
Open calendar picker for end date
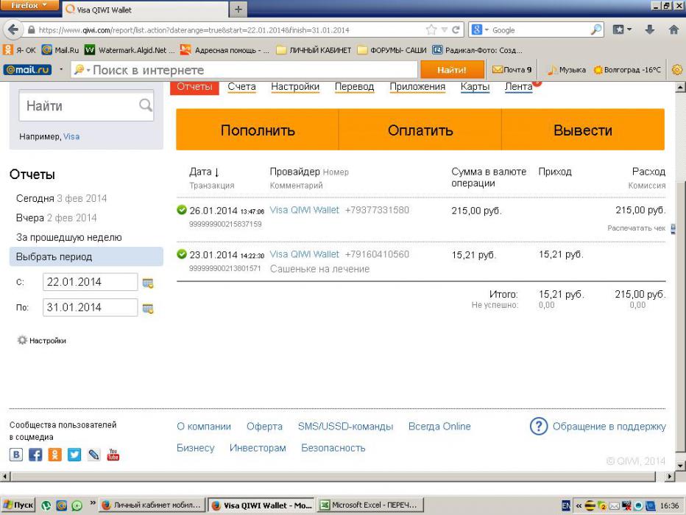point(147,308)
